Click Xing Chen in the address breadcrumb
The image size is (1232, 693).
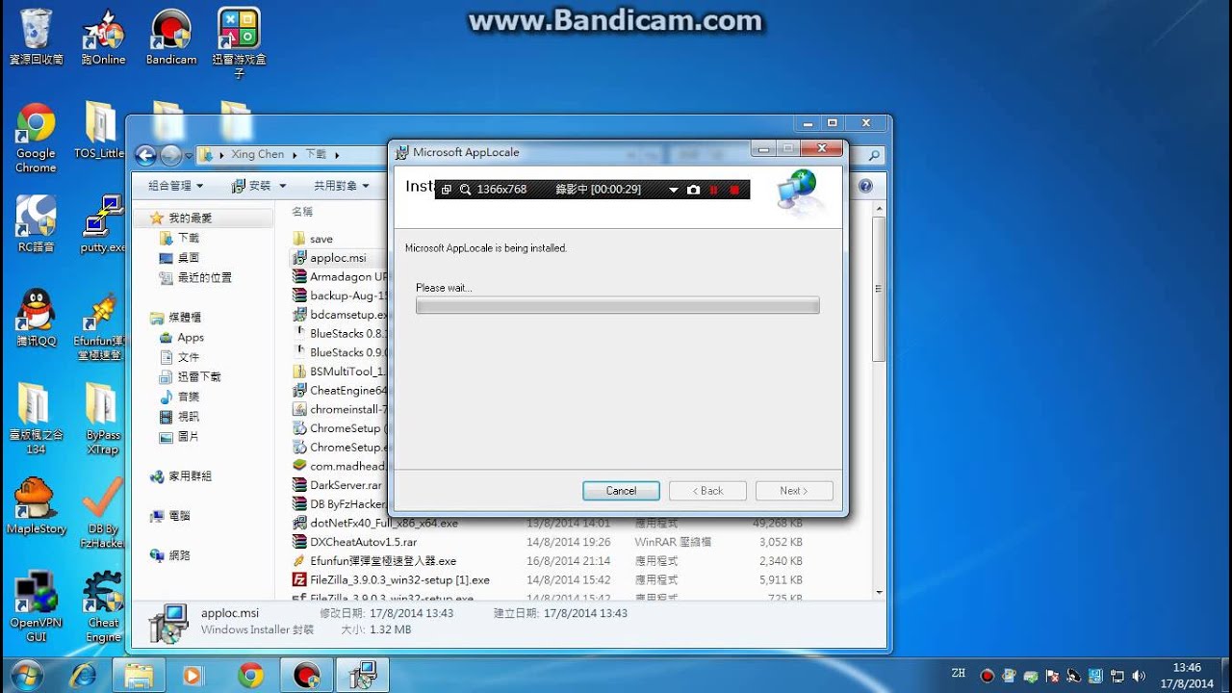(x=258, y=154)
